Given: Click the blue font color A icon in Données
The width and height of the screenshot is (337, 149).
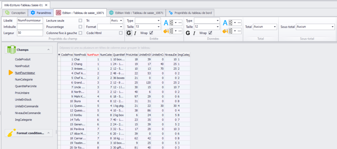Looking at the screenshot, I should tap(225, 23).
